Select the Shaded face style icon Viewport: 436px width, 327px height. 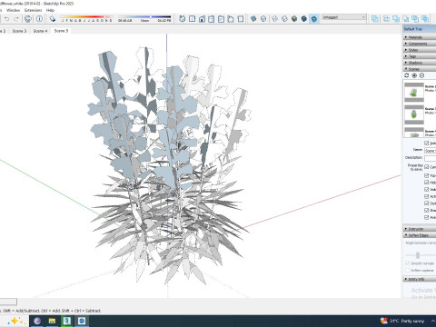[x=294, y=19]
